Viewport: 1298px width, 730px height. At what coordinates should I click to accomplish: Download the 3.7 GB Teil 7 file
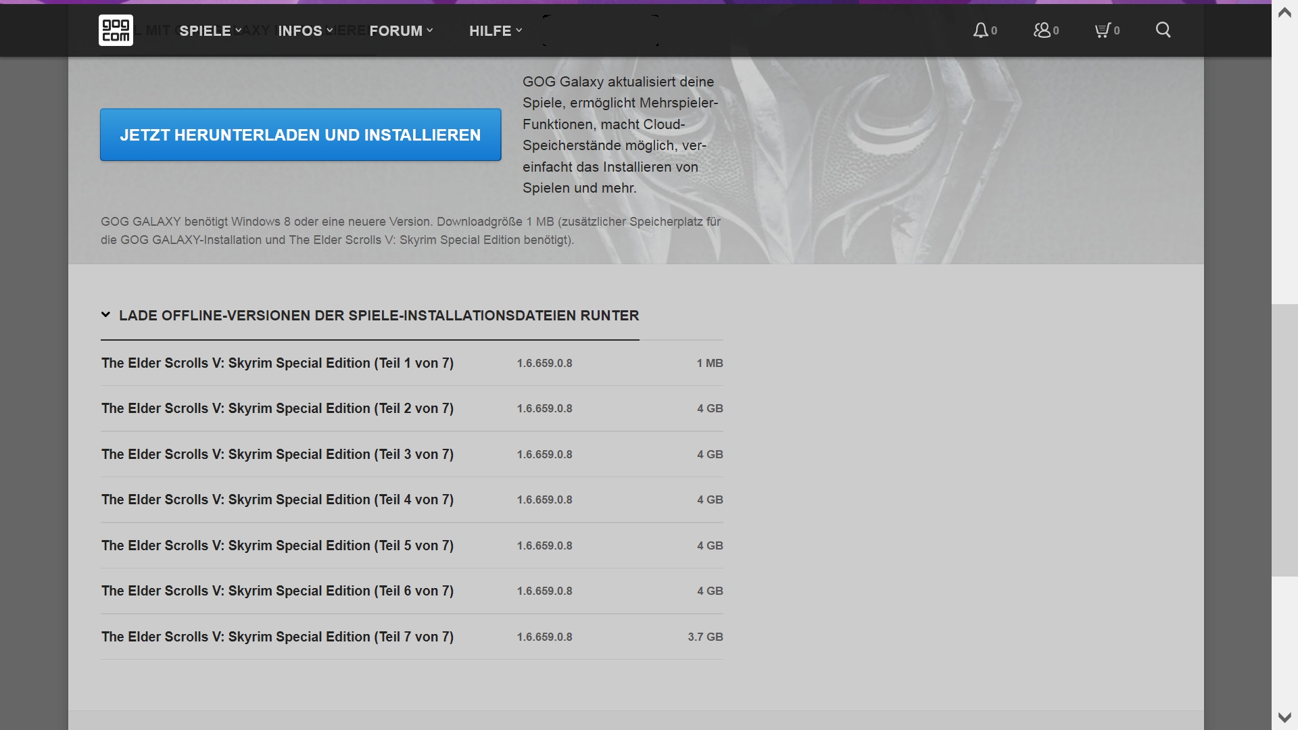point(277,637)
